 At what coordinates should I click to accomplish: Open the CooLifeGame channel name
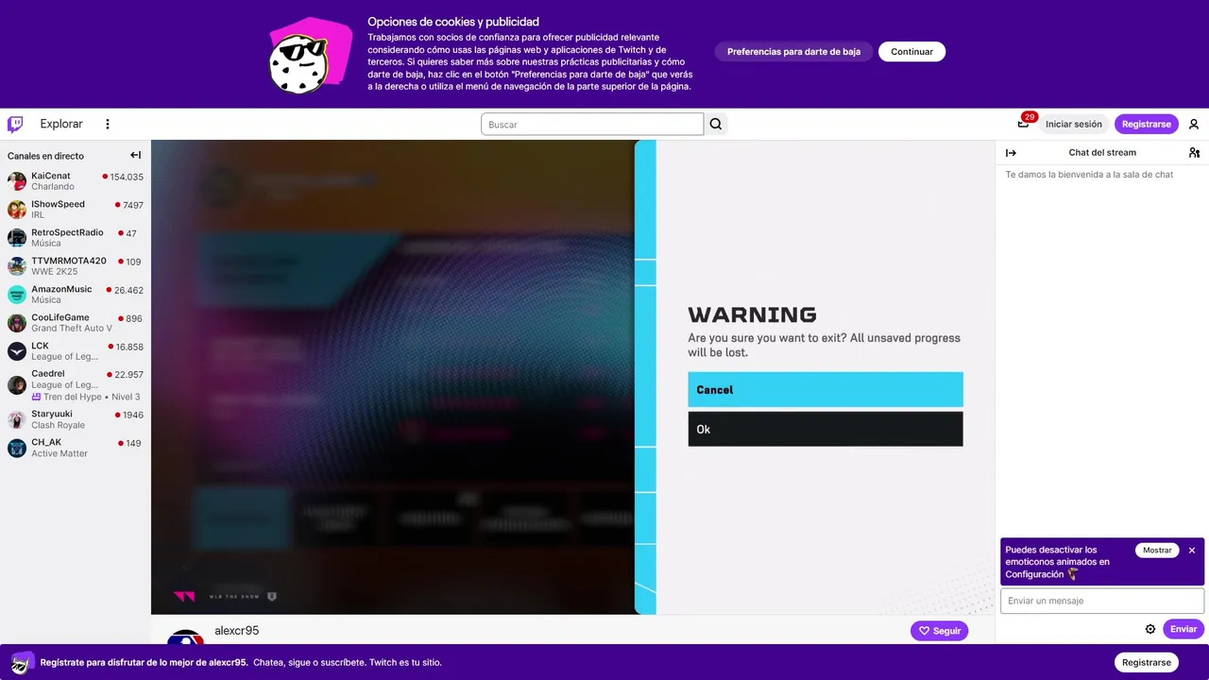pos(60,317)
